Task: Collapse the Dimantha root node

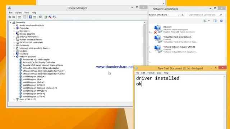Action: [11, 23]
